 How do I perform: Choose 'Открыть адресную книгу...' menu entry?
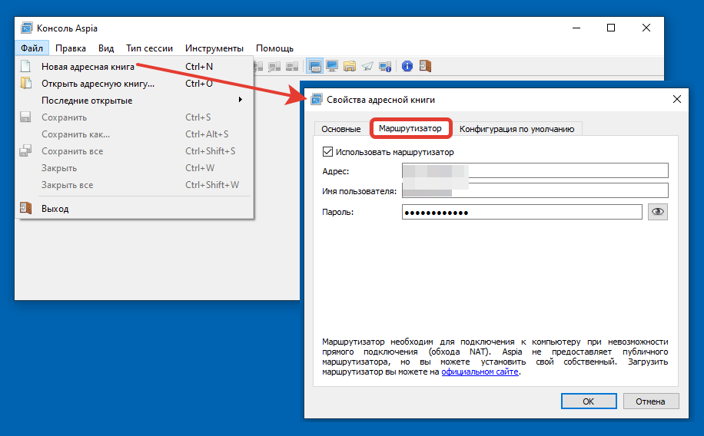click(x=98, y=84)
